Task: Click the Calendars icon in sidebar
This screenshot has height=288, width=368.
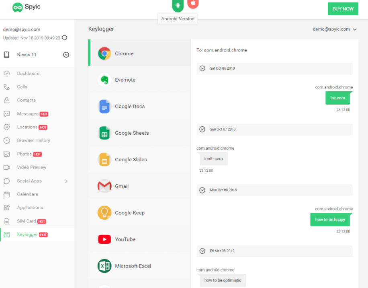Action: (7, 194)
